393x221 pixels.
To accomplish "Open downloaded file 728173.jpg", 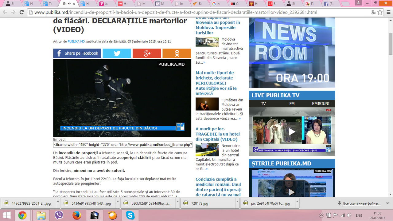I will tap(208, 203).
